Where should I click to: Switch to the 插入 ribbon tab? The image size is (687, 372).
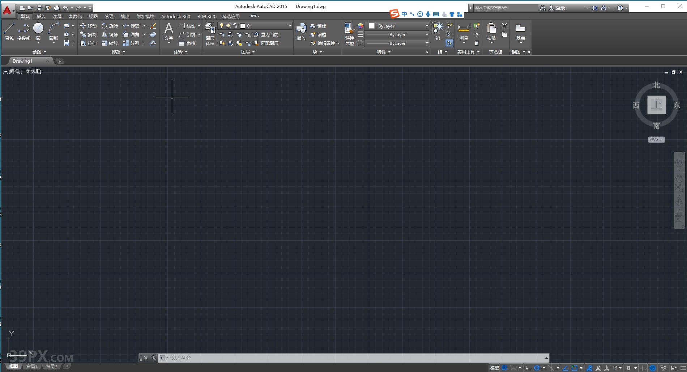41,16
